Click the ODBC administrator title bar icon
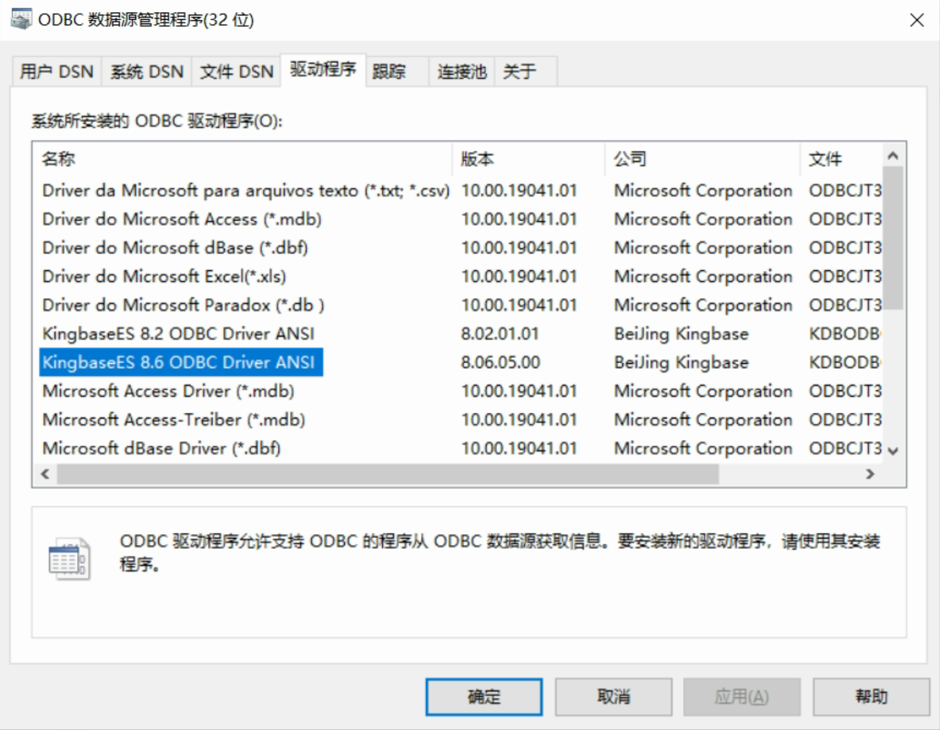This screenshot has height=730, width=940. pos(21,19)
